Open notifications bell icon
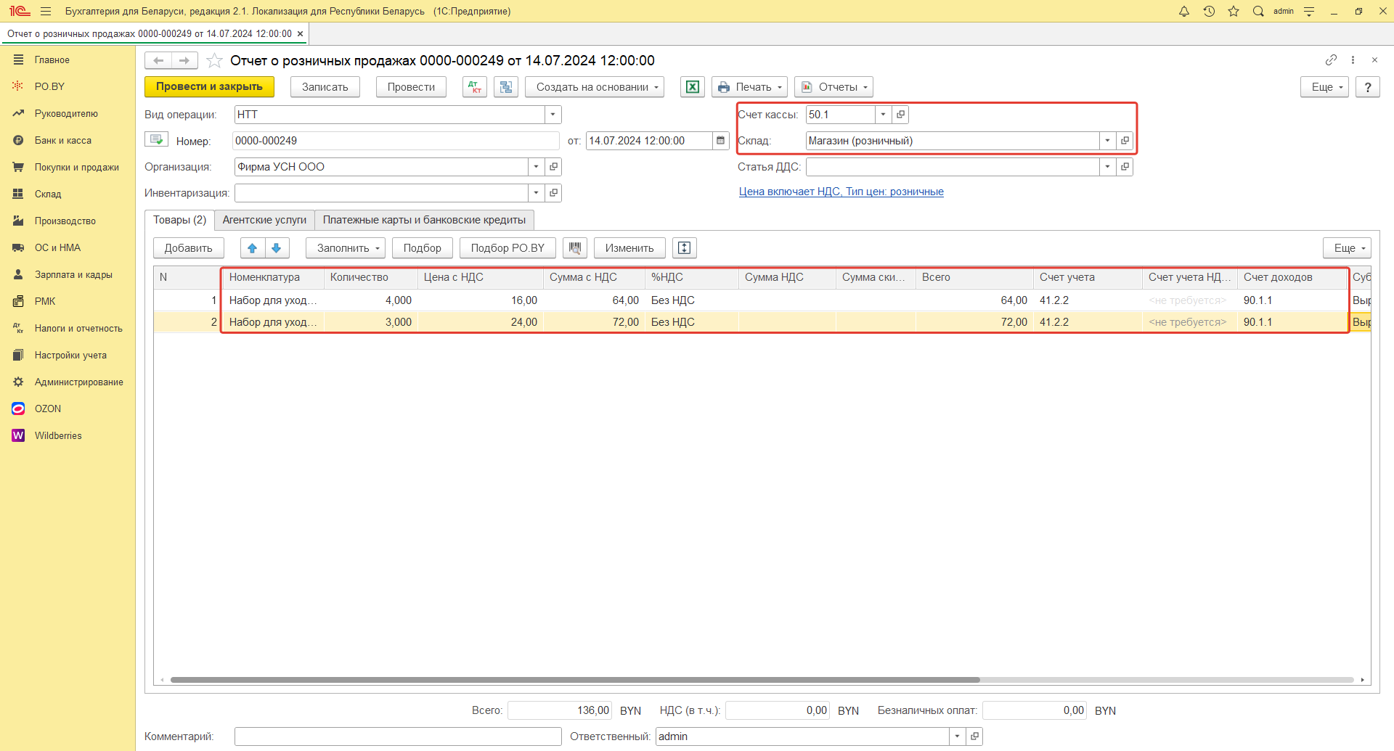 (1184, 11)
